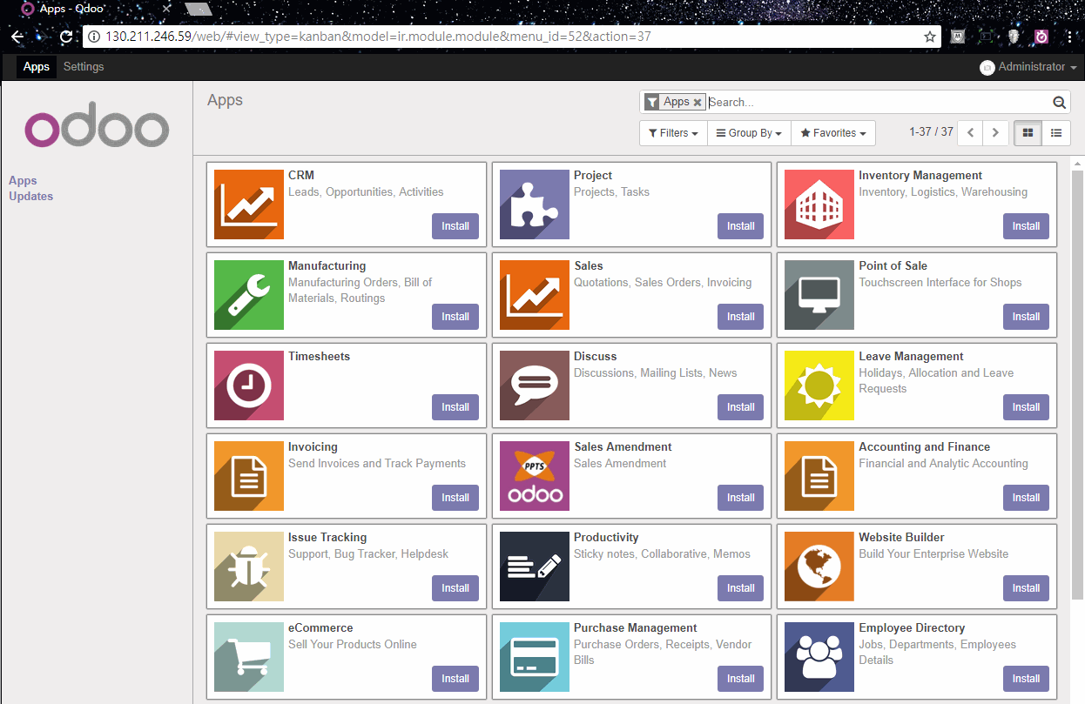The image size is (1085, 704).
Task: Go back in the browser
Action: [17, 37]
